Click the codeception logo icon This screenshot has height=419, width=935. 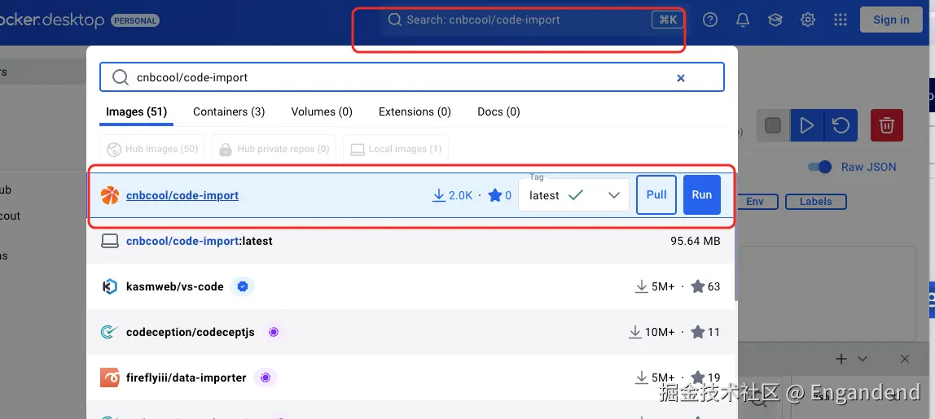pos(110,332)
